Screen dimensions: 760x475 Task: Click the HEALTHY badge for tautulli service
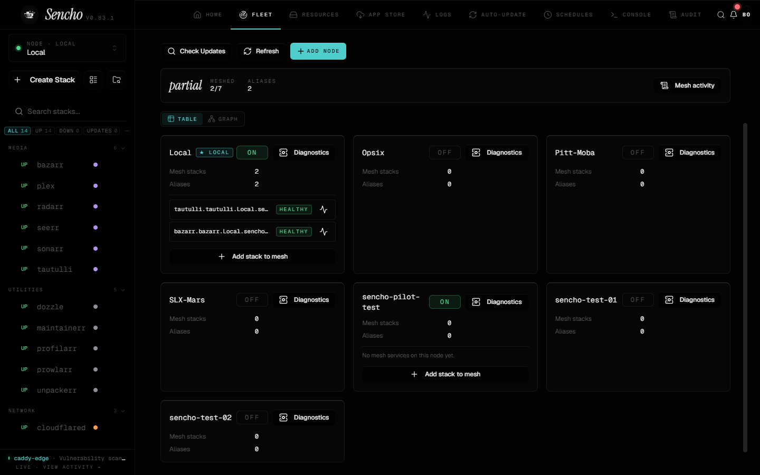293,210
